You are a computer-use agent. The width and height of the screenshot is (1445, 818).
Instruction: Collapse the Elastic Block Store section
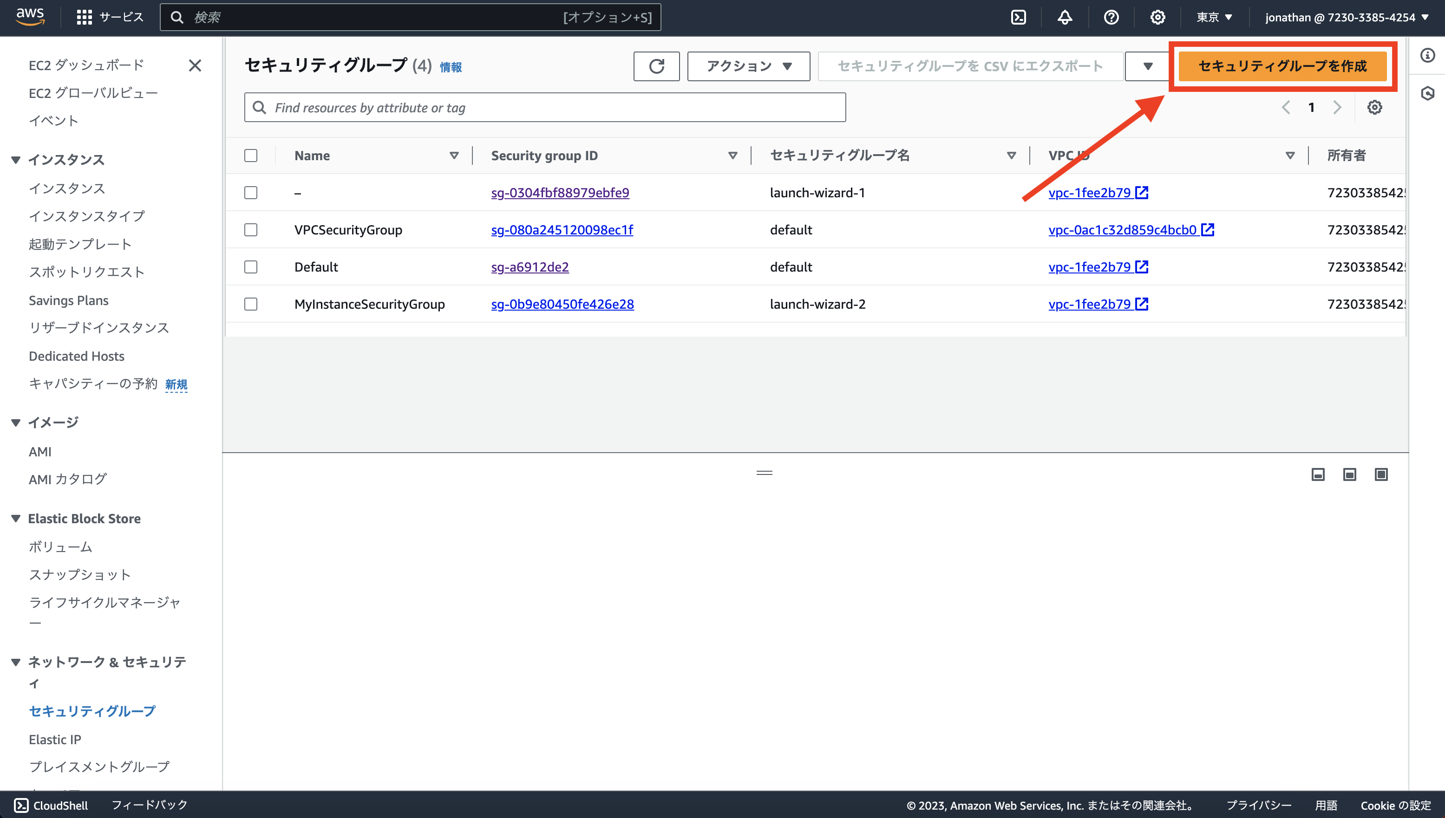click(x=15, y=518)
